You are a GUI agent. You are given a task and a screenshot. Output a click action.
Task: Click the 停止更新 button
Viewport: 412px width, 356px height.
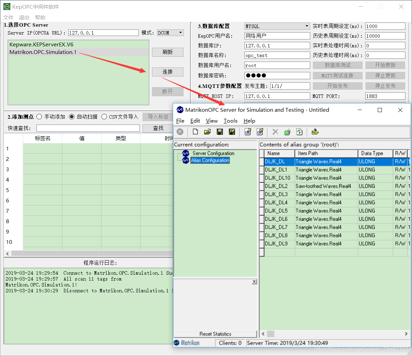click(x=385, y=76)
